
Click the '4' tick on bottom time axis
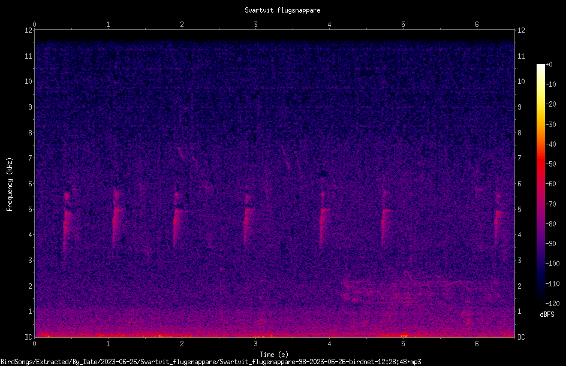pos(330,344)
